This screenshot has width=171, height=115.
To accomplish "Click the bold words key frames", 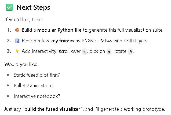I will click(62, 41).
